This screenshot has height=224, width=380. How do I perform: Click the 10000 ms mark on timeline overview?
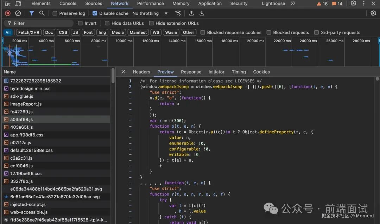click(124, 41)
